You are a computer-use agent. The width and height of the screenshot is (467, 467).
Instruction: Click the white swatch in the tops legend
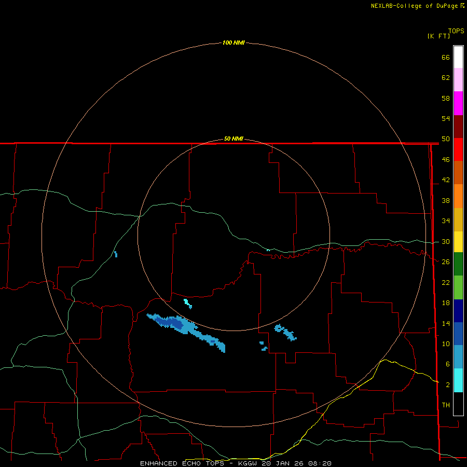458,57
